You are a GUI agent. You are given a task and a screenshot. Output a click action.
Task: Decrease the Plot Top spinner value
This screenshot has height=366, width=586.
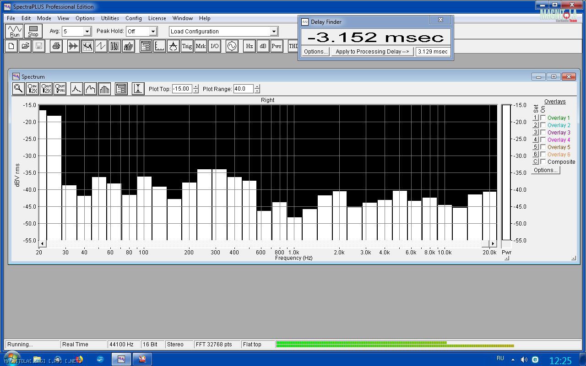click(196, 91)
